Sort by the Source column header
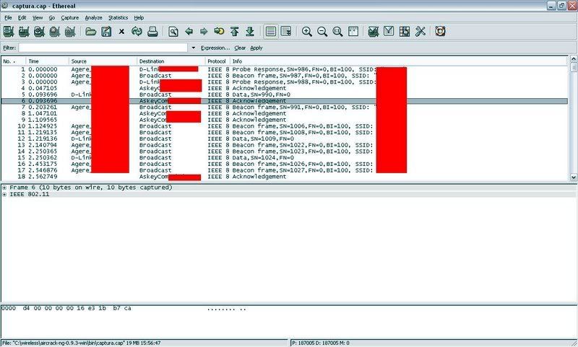Image resolution: width=578 pixels, height=347 pixels. point(103,61)
